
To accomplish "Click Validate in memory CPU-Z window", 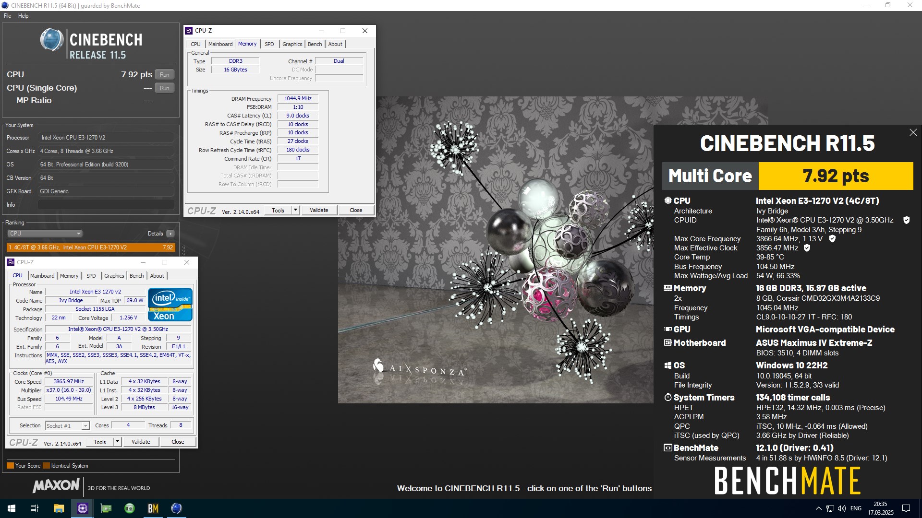I will coord(319,210).
